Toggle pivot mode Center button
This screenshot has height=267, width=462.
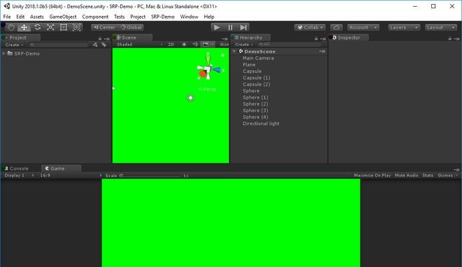(104, 27)
